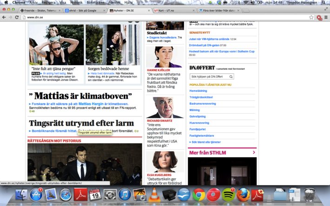Launch VLC from the dock
The height and width of the screenshot is (206, 330).
(154, 195)
